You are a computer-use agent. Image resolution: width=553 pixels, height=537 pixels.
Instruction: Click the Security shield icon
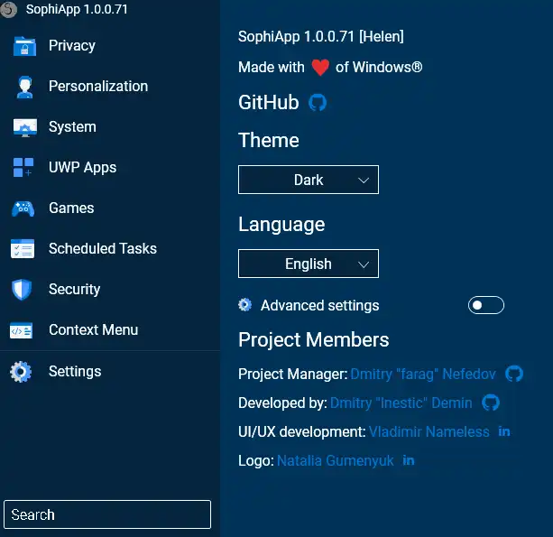23,290
